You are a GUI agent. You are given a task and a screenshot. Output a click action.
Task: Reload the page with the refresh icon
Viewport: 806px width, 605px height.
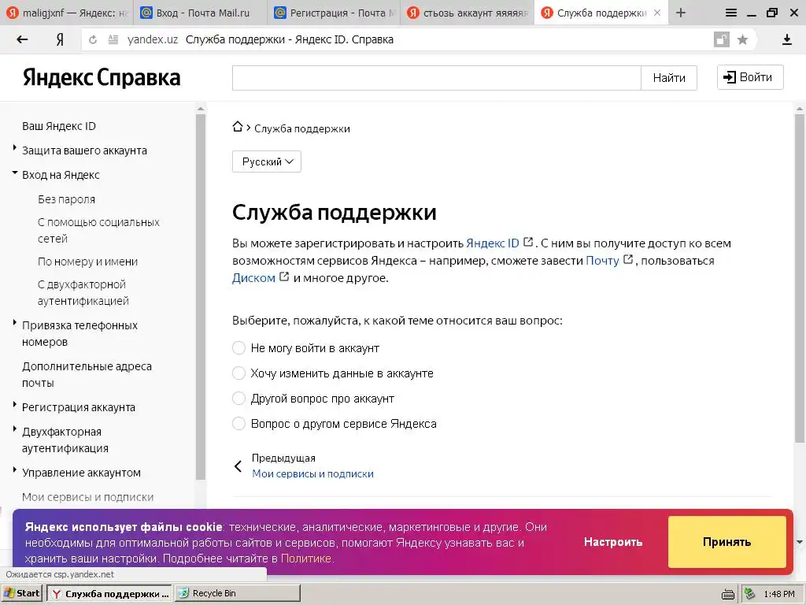[93, 39]
